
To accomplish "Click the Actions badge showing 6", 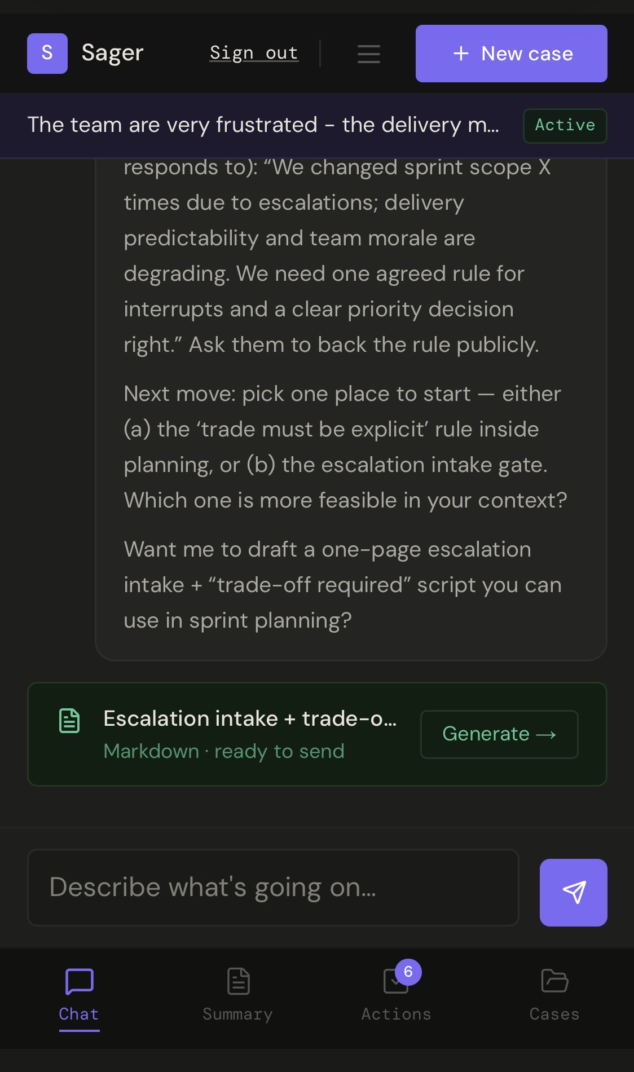I will click(x=408, y=972).
